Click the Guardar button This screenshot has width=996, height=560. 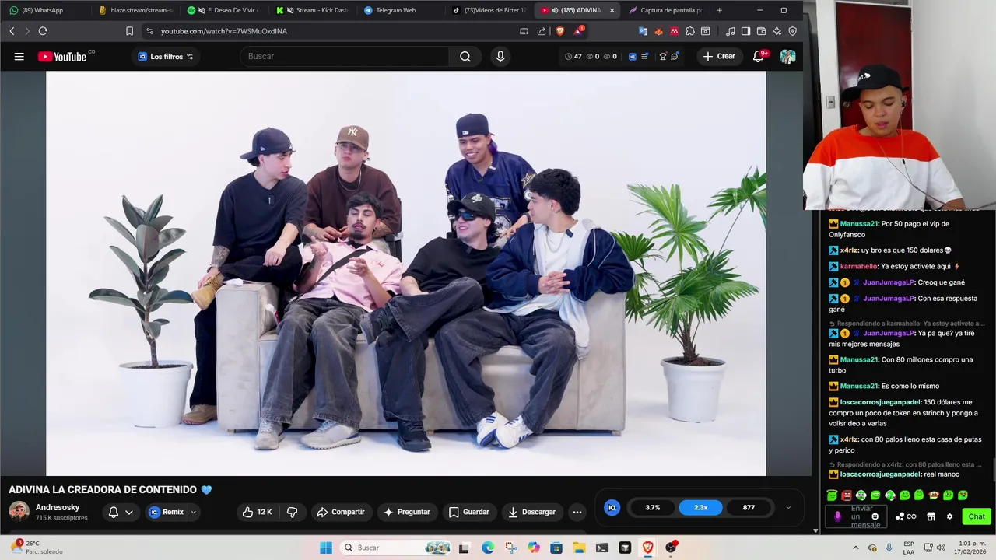click(x=468, y=512)
